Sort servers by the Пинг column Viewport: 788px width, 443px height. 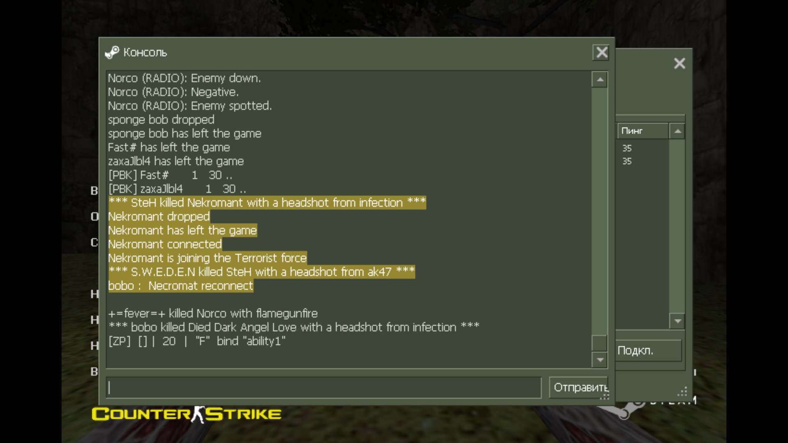pyautogui.click(x=643, y=131)
